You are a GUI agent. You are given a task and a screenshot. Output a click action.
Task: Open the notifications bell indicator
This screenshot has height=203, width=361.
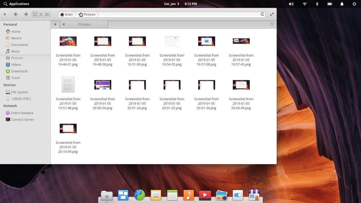point(342,4)
